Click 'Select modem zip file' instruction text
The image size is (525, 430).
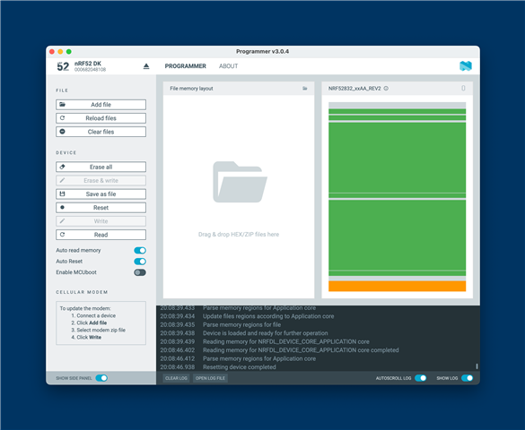(101, 330)
